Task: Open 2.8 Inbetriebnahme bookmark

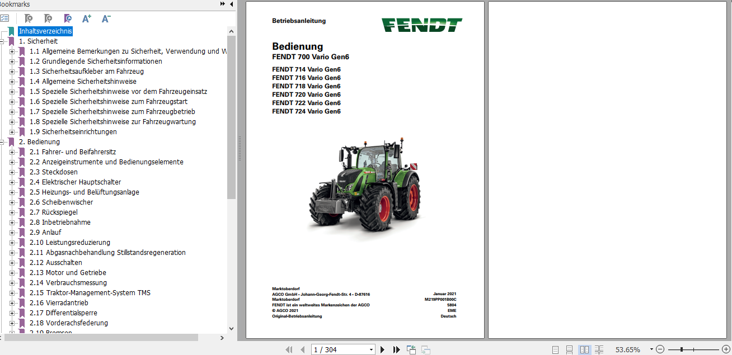Action: 60,223
